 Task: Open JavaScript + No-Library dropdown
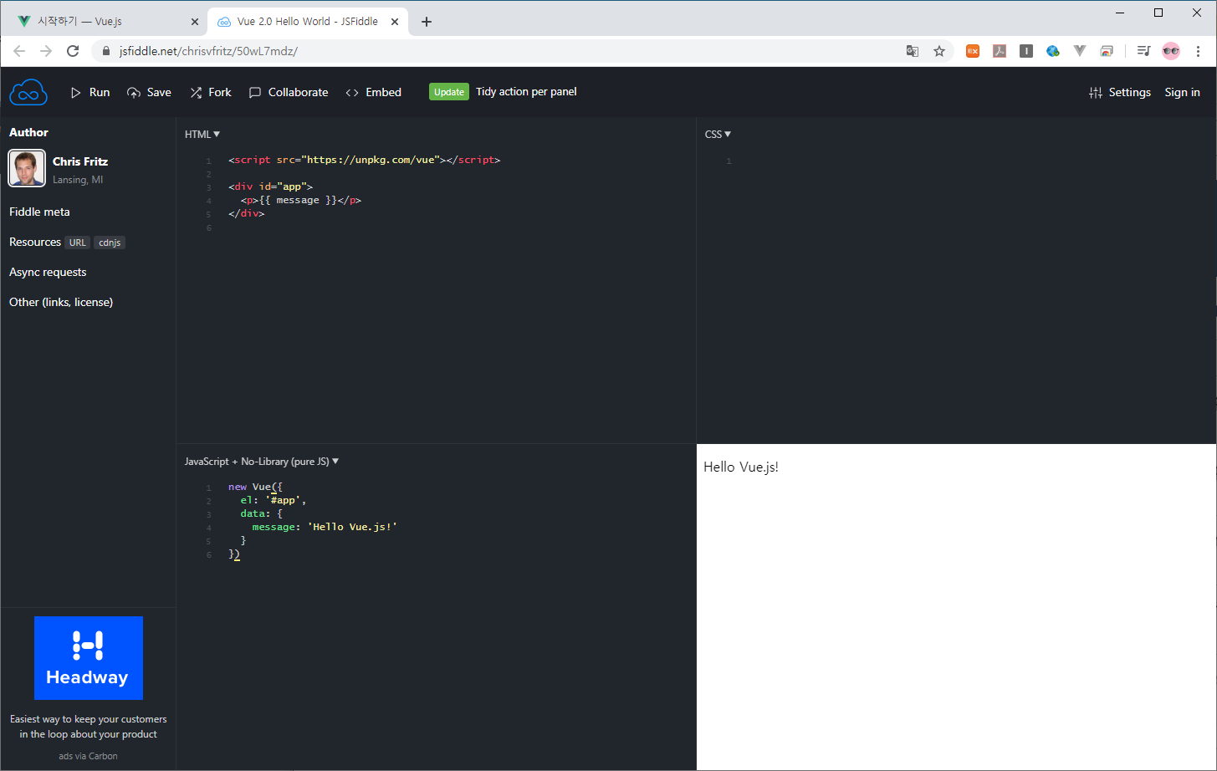point(262,462)
